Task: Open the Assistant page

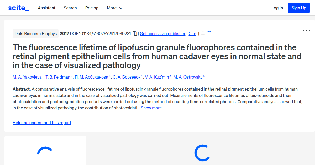Action: 46,8
